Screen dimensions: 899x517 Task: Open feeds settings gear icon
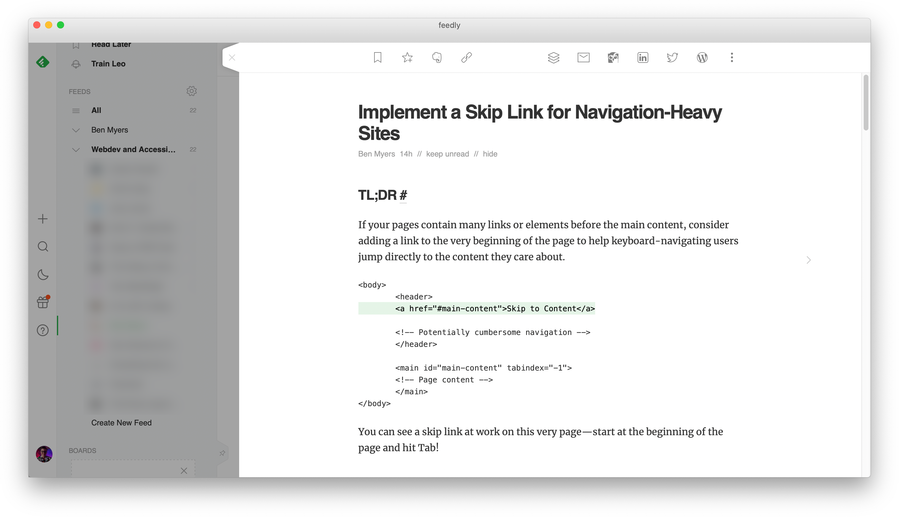coord(192,91)
